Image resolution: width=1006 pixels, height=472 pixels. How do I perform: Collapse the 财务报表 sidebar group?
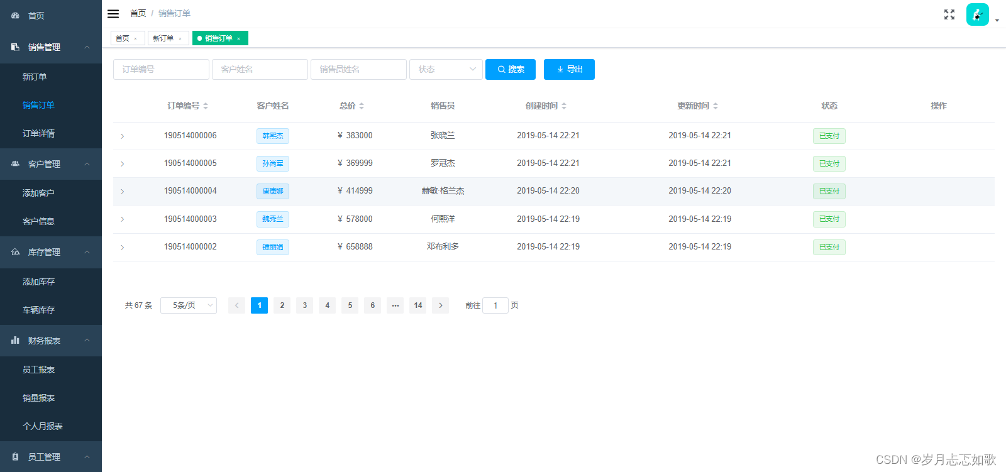[87, 340]
